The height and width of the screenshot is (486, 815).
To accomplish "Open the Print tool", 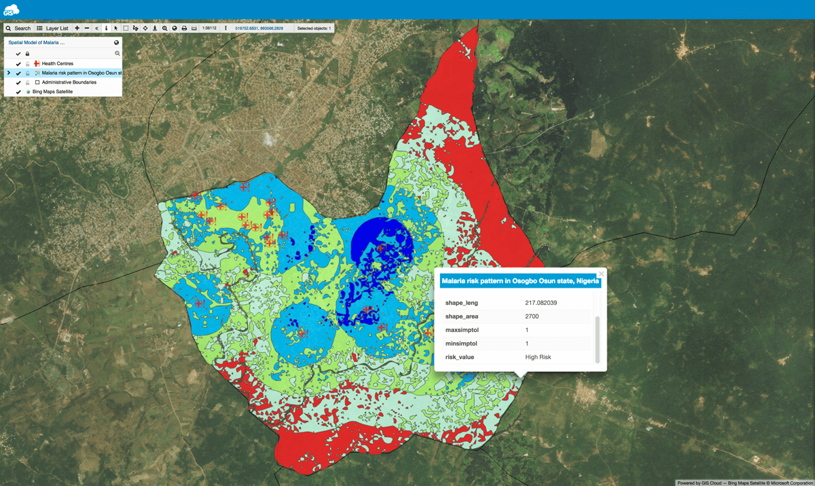I will (x=183, y=28).
